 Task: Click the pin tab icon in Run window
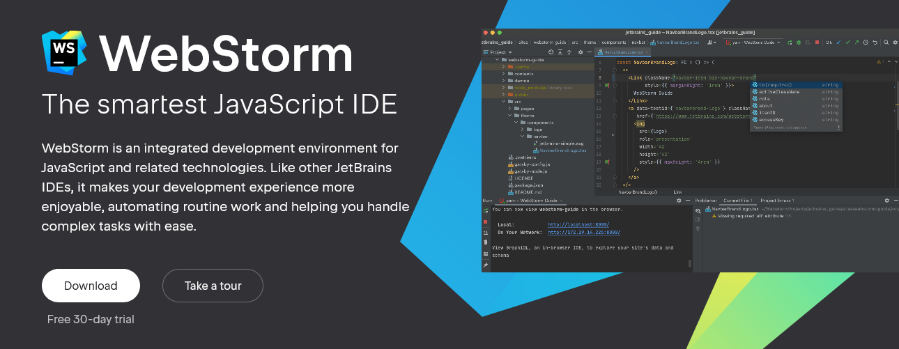(486, 265)
